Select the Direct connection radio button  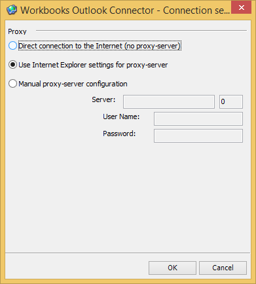tap(12, 46)
